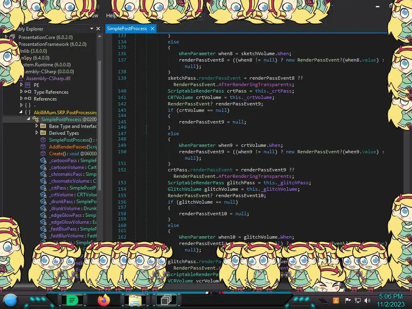Expand the Derived Types folder
412x309 pixels.
[37, 133]
